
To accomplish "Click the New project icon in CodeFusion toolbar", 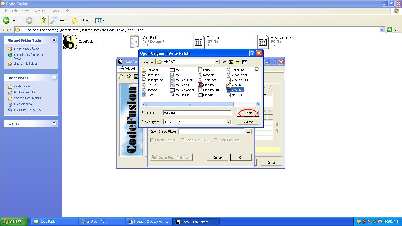I will [x=121, y=77].
